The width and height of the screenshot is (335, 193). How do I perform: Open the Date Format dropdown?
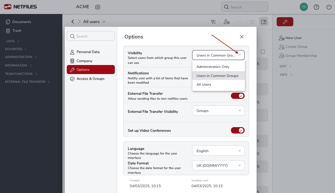pos(218,165)
